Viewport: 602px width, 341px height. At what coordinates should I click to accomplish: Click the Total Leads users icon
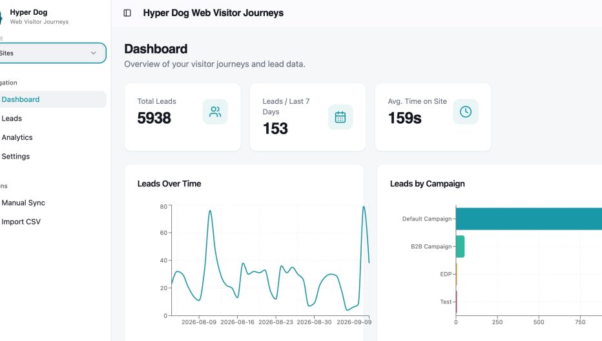click(215, 112)
